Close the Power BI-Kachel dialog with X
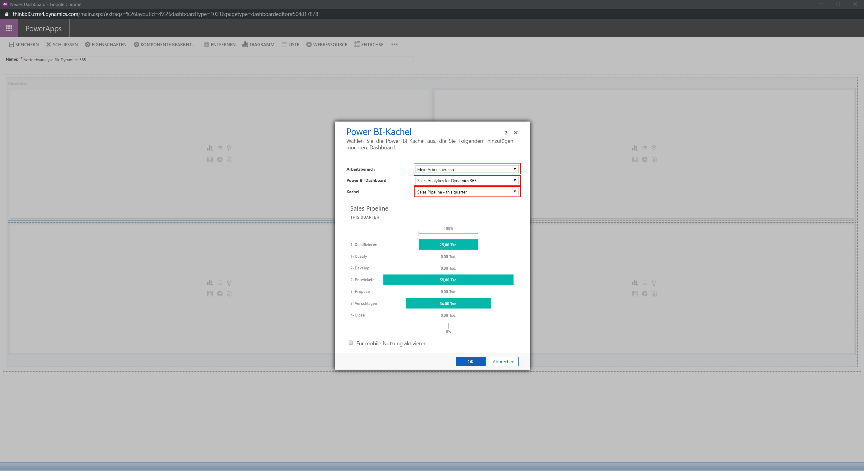Screen dimensions: 864x471 pos(516,133)
